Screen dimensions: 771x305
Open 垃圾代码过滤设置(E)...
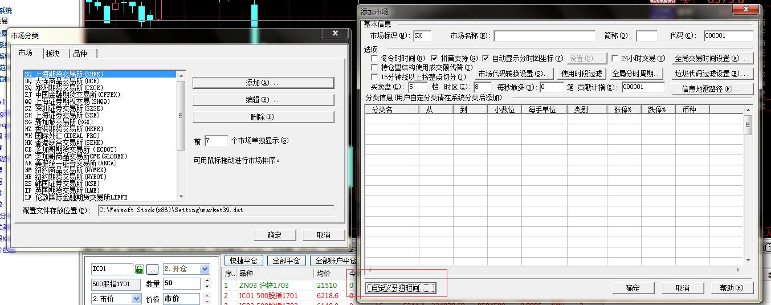(713, 74)
